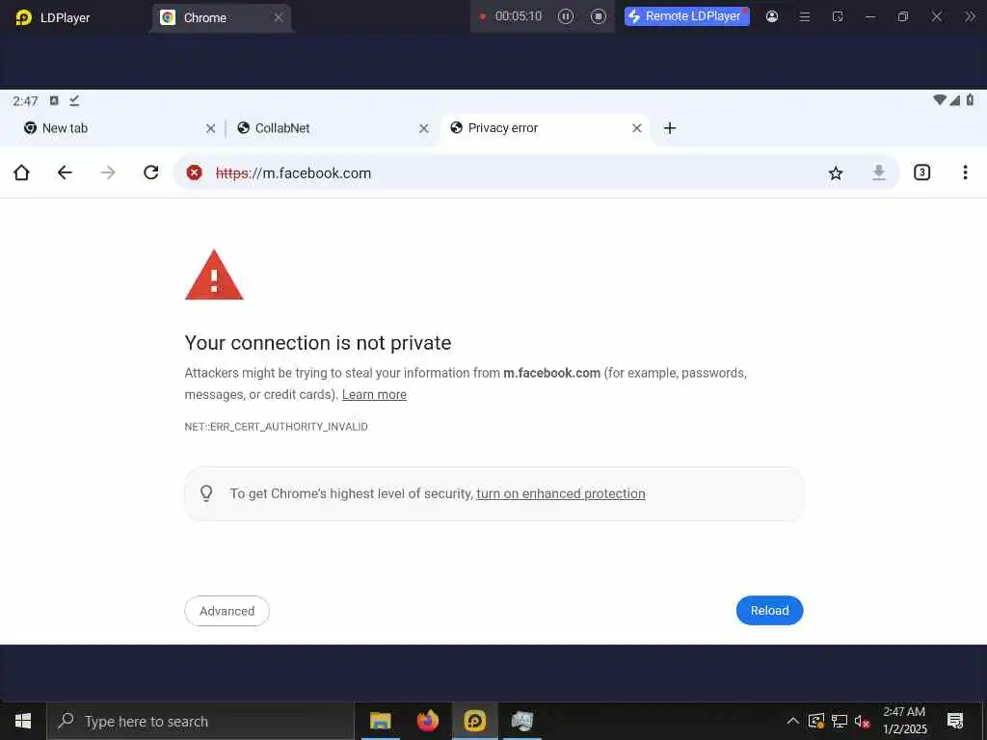Viewport: 987px width, 740px height.
Task: Launch Firefox from taskbar
Action: tap(428, 721)
